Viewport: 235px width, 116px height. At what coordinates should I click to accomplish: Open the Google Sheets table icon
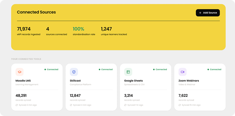point(128,72)
